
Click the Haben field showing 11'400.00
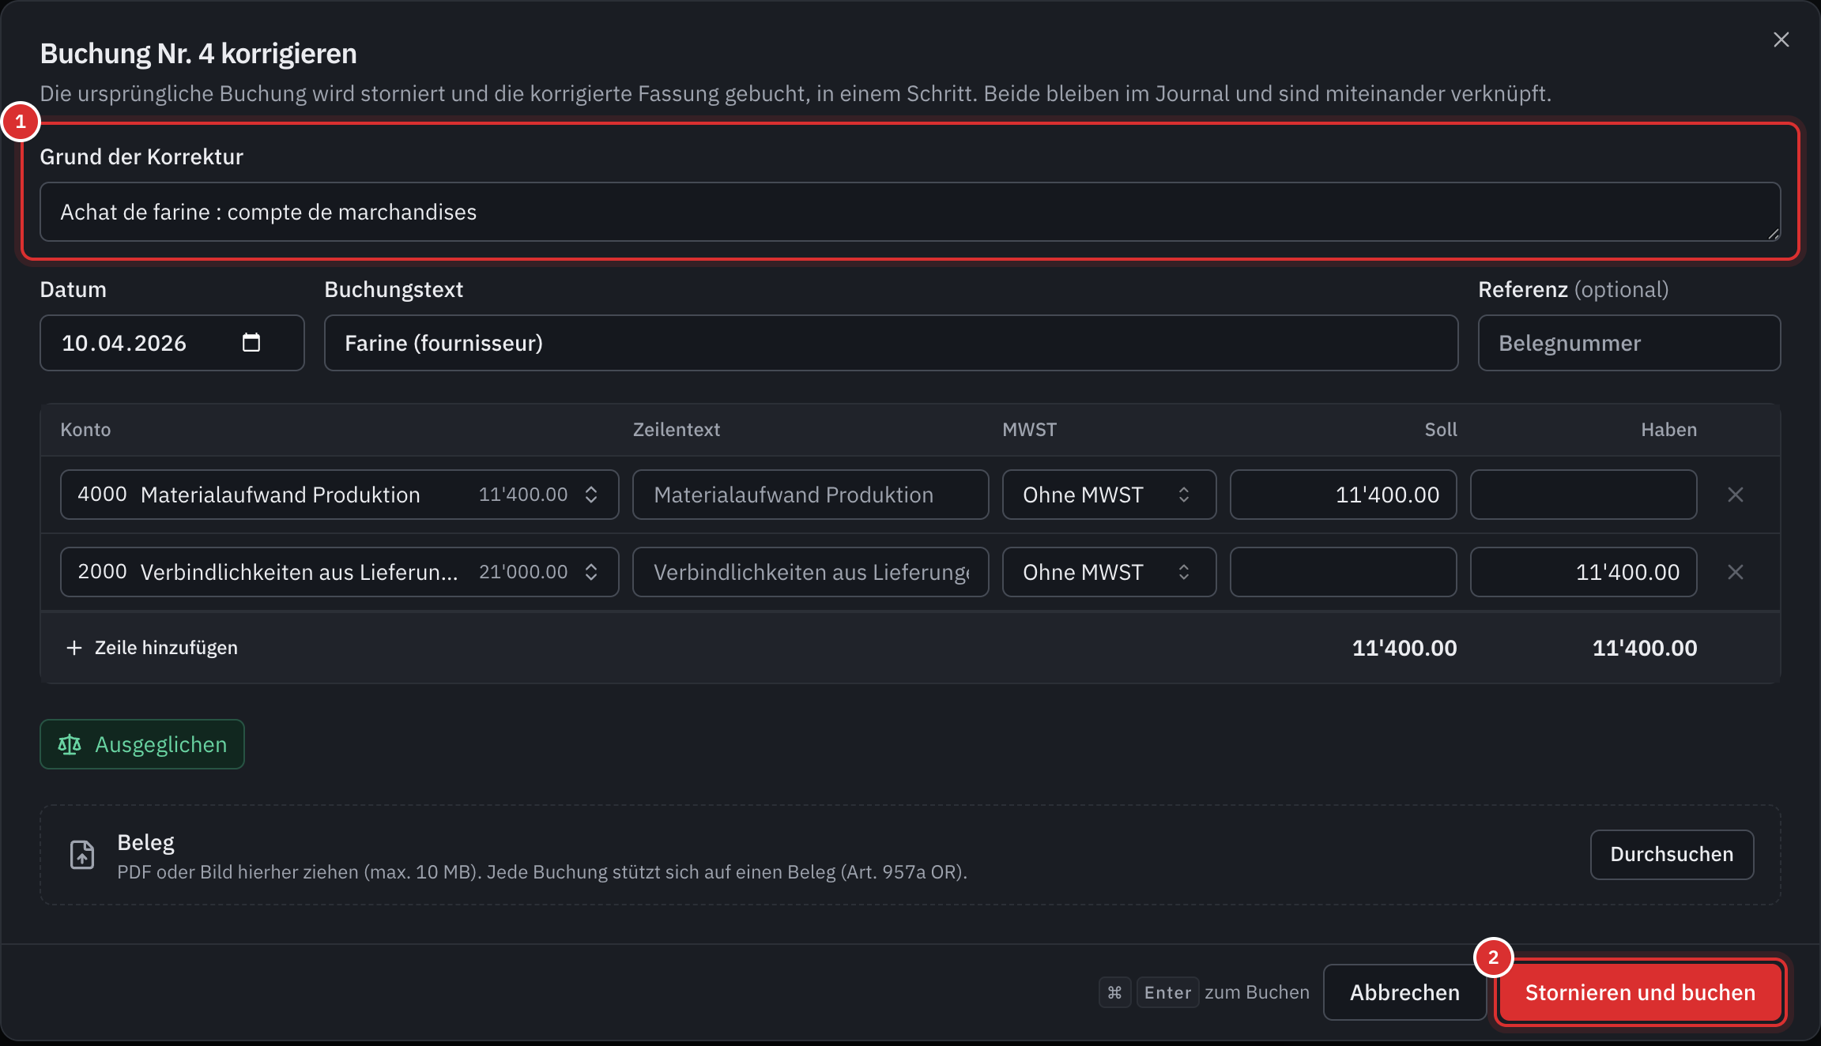(x=1583, y=572)
